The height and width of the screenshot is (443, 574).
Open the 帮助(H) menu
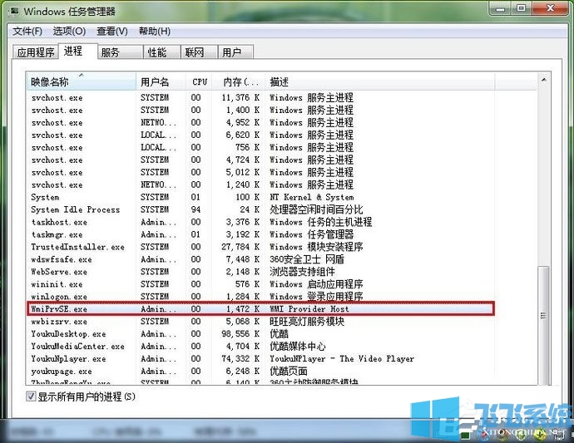154,32
